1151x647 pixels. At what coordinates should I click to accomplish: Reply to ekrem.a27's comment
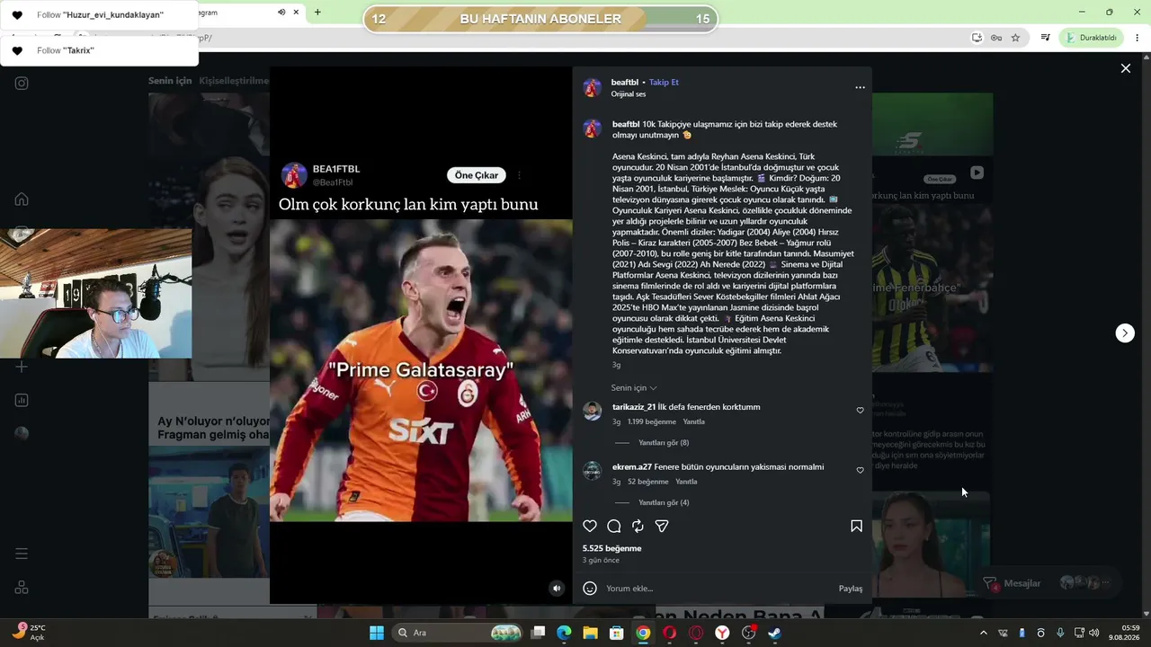[686, 483]
